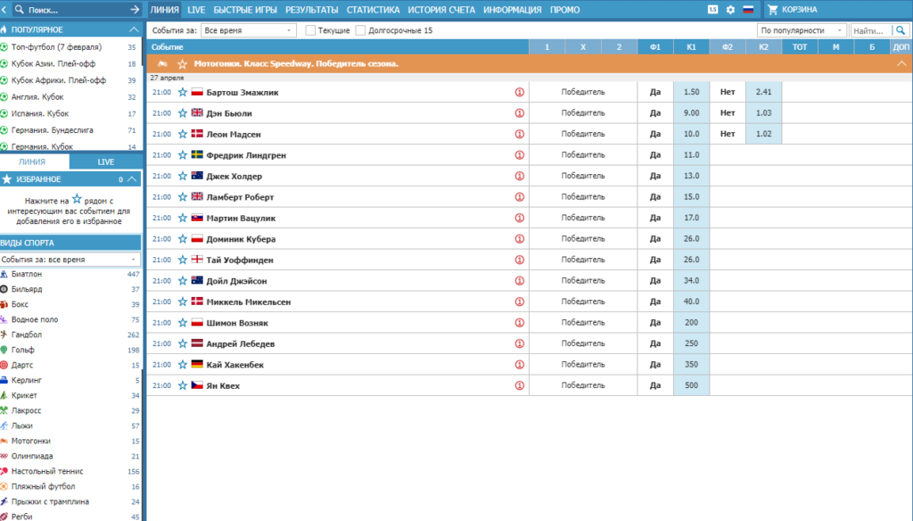Screen dimensions: 913x521
Task: Open info icon for Ян Квех
Action: [520, 385]
